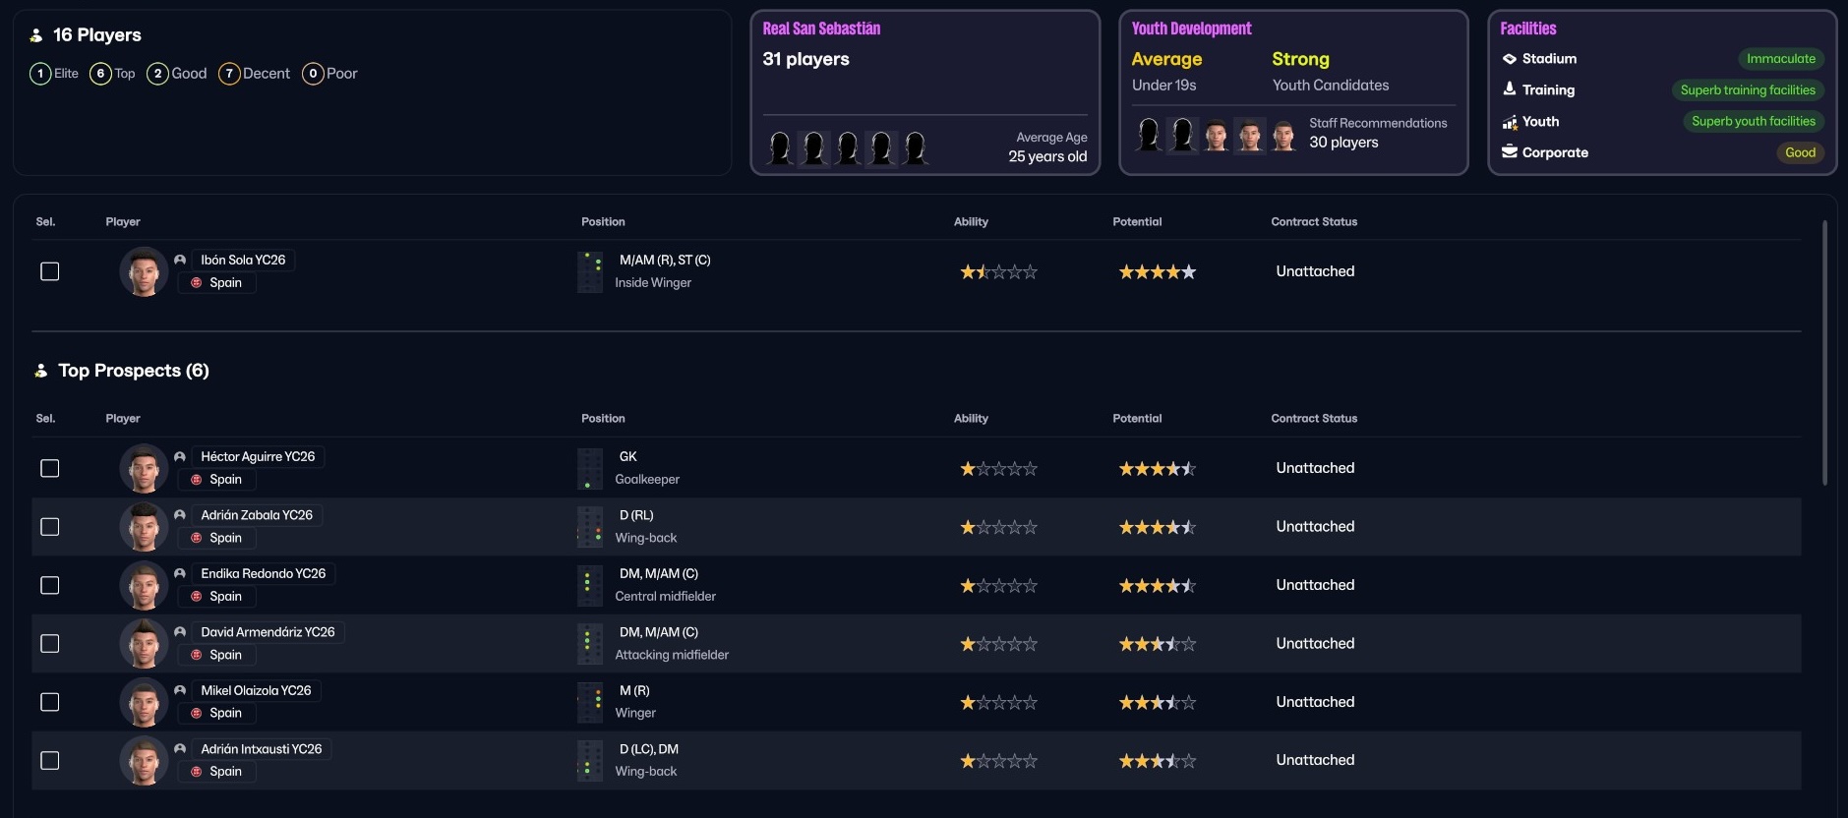Screen dimensions: 1848x818
Task: Click the Spain flag icon under Ibón Sola
Action: pos(197,283)
